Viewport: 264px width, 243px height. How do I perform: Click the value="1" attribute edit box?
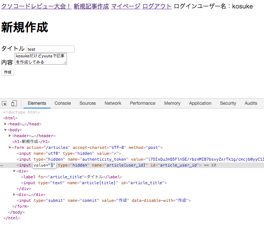[x=44, y=165]
